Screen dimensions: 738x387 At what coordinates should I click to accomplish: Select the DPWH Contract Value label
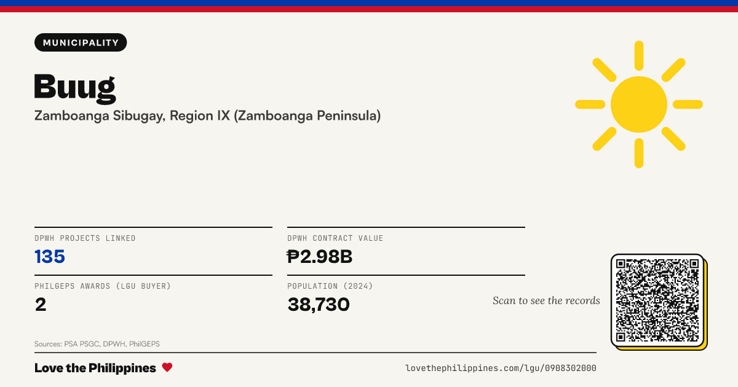click(335, 238)
